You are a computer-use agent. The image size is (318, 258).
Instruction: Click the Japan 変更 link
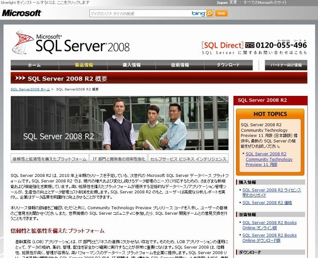click(x=227, y=2)
